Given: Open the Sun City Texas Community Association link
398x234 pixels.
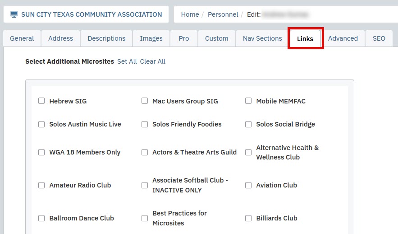Looking at the screenshot, I should click(x=91, y=14).
